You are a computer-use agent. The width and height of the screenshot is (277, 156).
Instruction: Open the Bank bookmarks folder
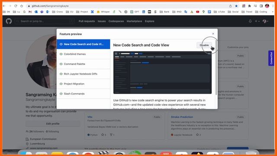coord(164,12)
